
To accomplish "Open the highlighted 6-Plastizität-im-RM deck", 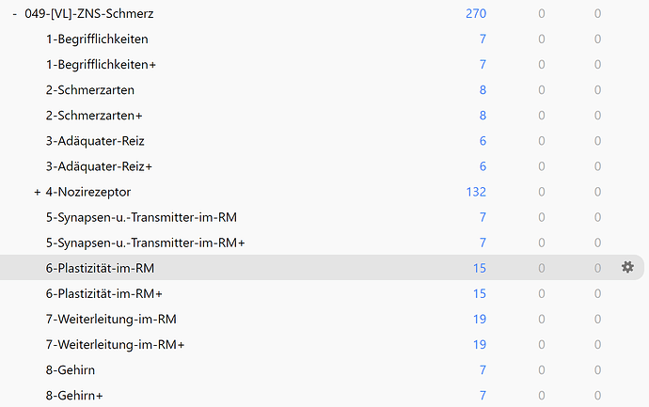I will [x=100, y=268].
